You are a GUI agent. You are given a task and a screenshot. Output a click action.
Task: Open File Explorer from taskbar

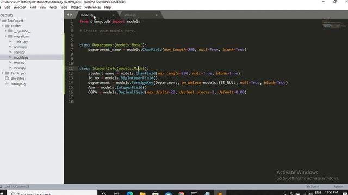pyautogui.click(x=142, y=193)
